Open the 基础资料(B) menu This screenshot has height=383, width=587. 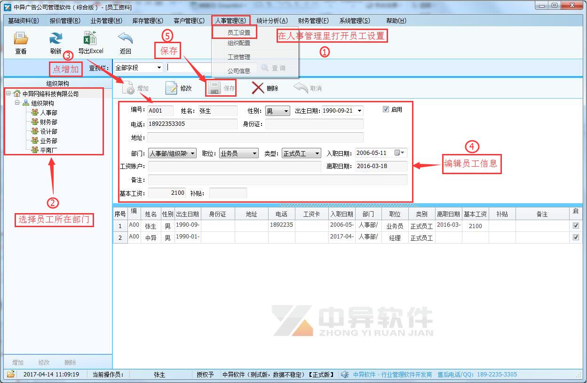(x=23, y=21)
